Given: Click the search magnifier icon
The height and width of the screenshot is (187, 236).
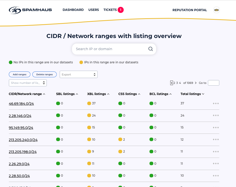Looking at the screenshot, I should tap(151, 49).
